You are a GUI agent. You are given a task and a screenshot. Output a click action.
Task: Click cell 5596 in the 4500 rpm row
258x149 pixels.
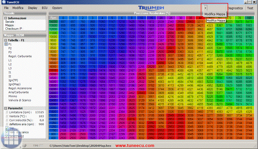pyautogui.click(x=220, y=78)
